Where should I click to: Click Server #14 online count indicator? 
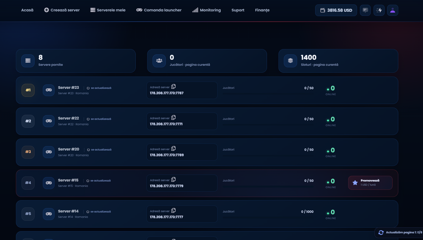point(331,214)
